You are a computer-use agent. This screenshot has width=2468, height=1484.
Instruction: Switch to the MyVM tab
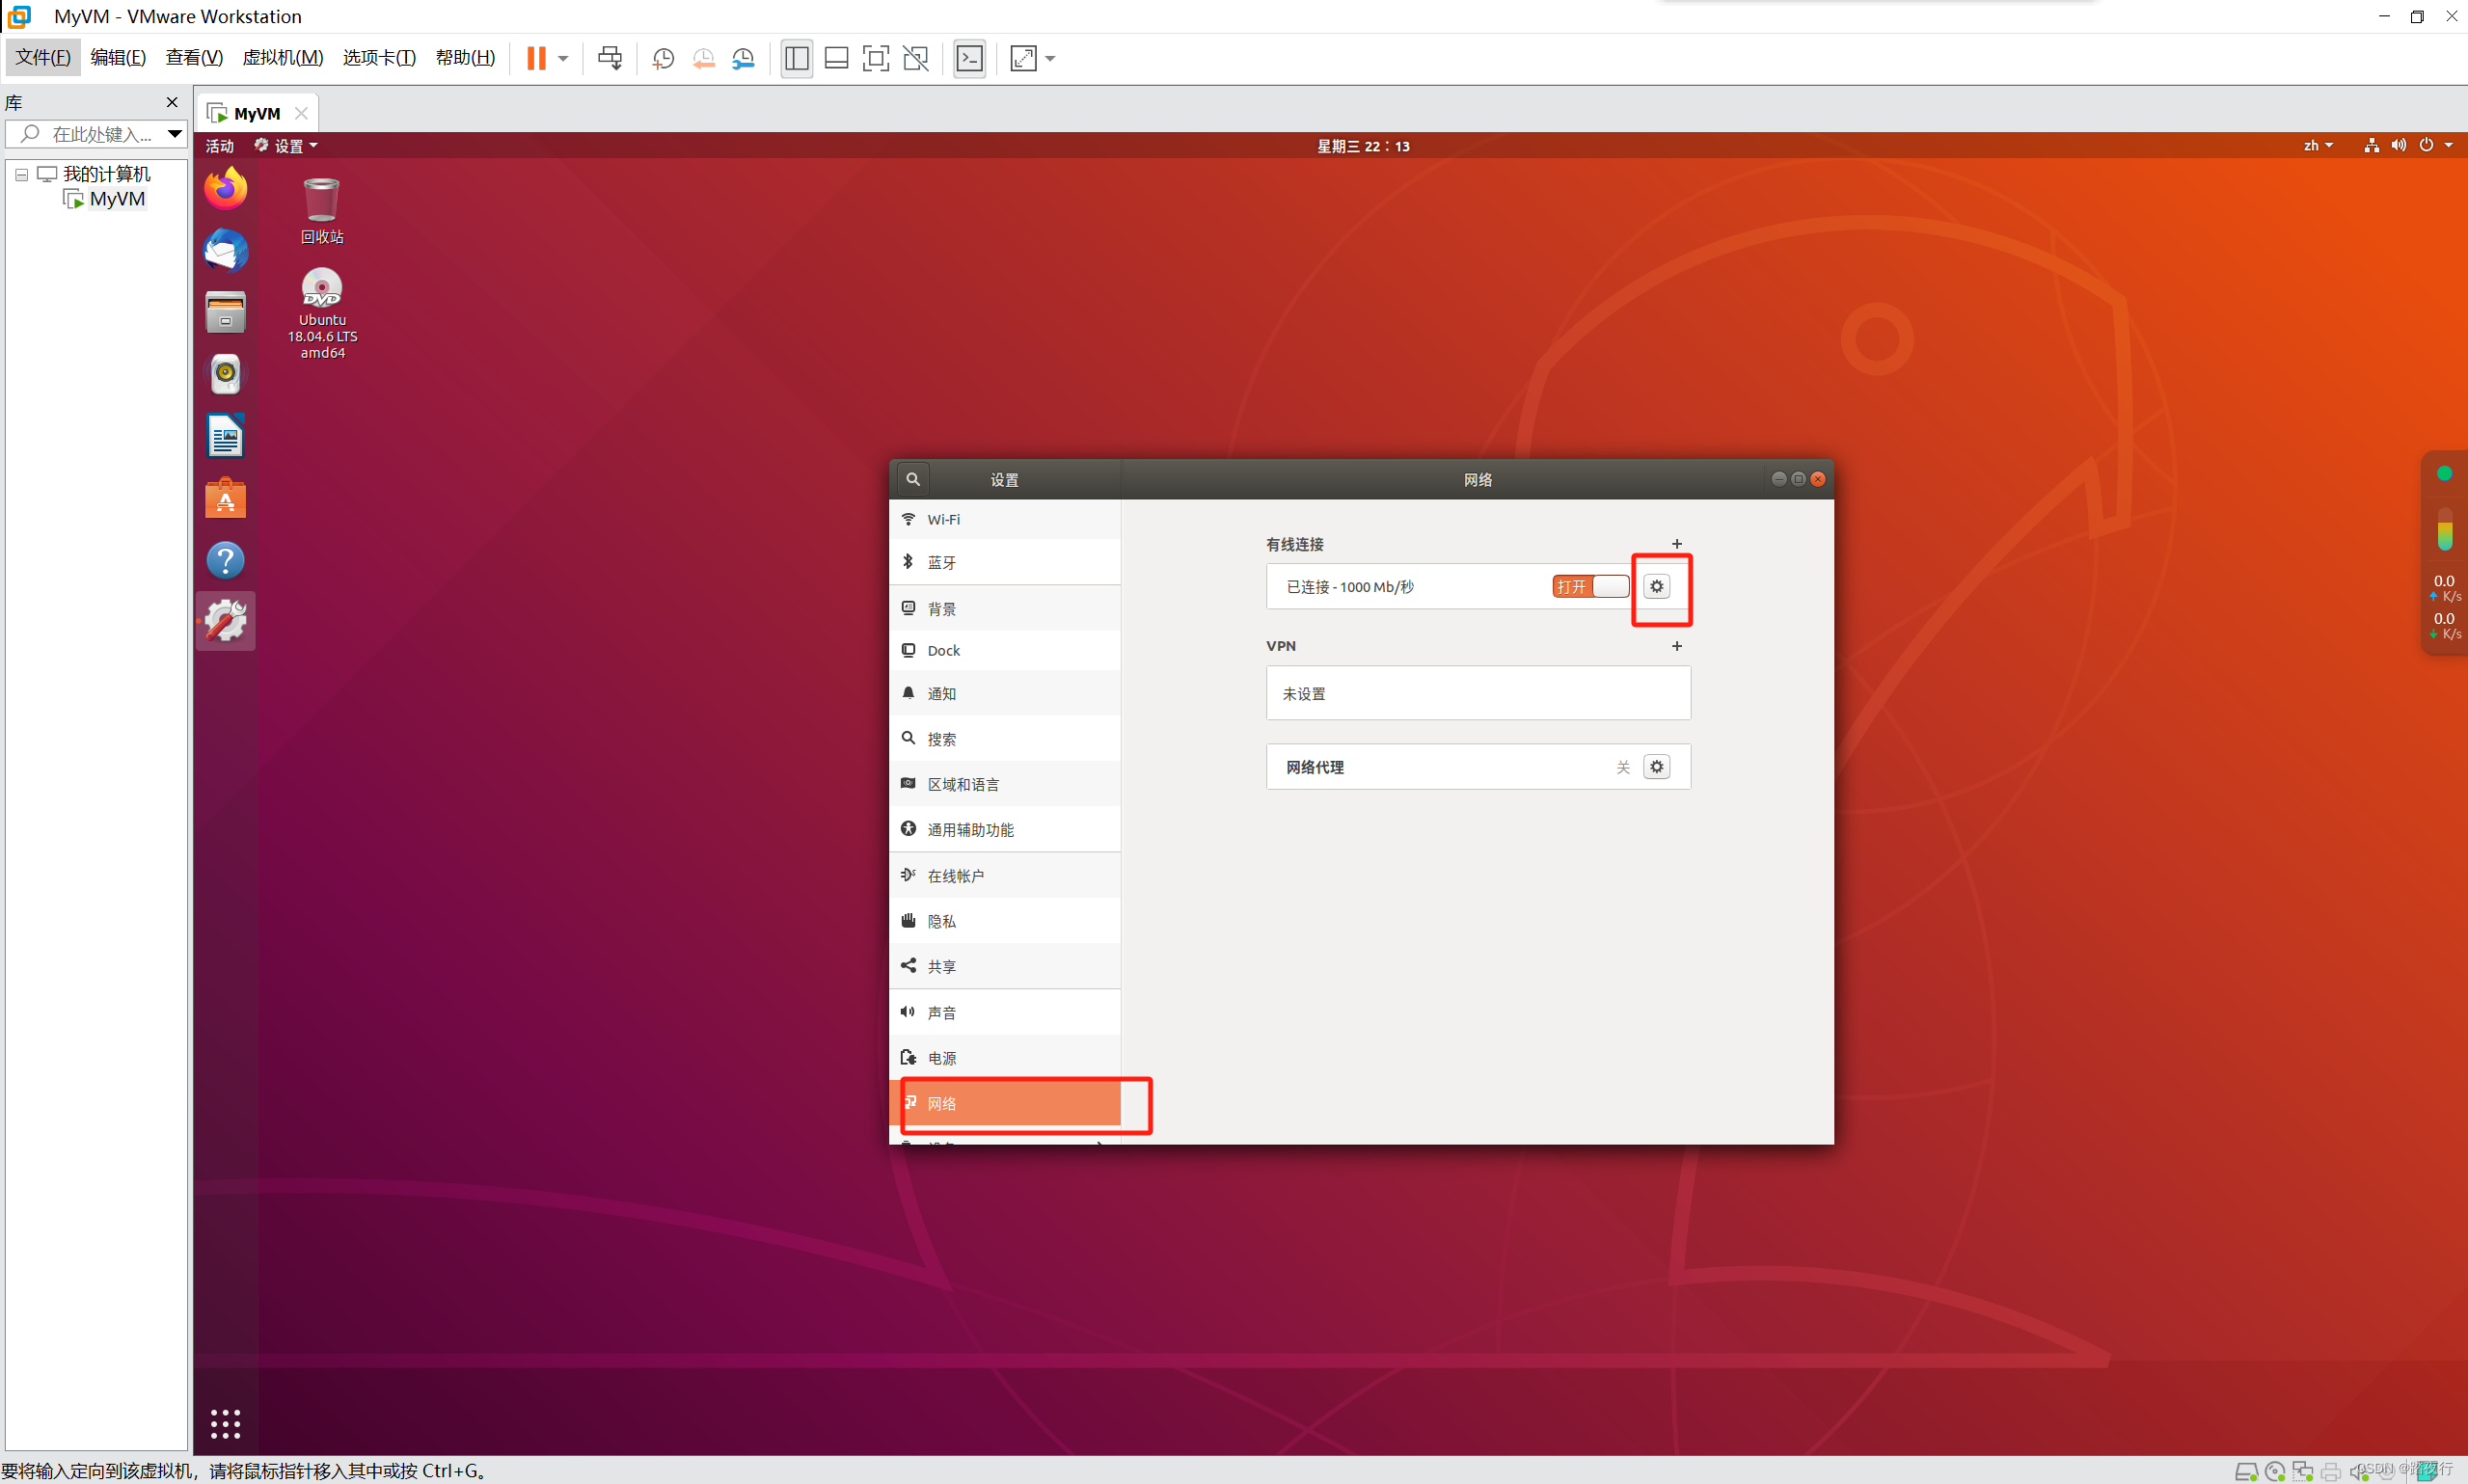257,113
